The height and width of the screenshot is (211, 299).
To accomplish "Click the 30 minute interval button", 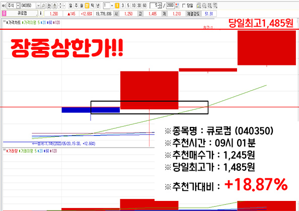I will (139, 6).
